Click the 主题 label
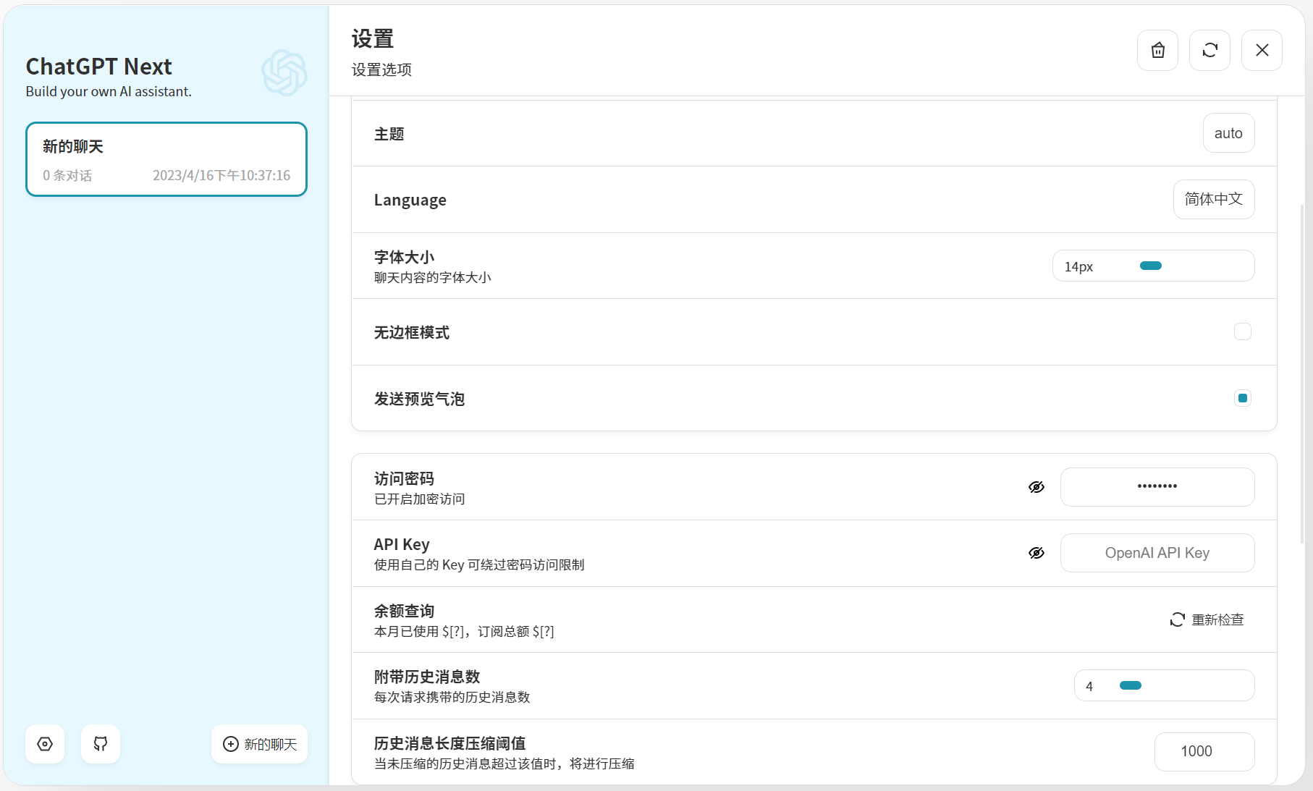 (x=389, y=134)
